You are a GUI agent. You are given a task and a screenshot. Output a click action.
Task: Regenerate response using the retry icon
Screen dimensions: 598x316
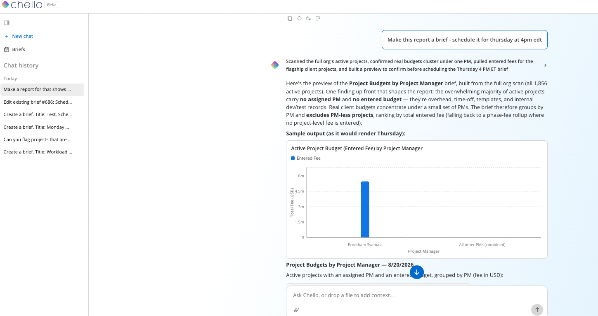tap(299, 18)
